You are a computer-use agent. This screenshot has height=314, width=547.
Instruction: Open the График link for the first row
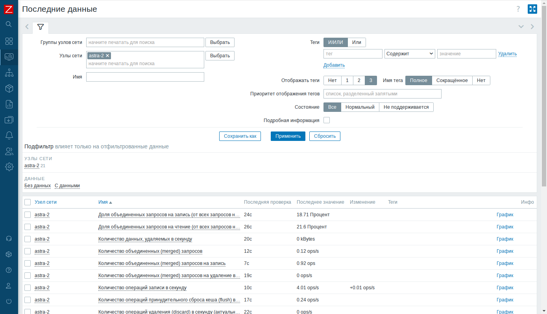505,215
